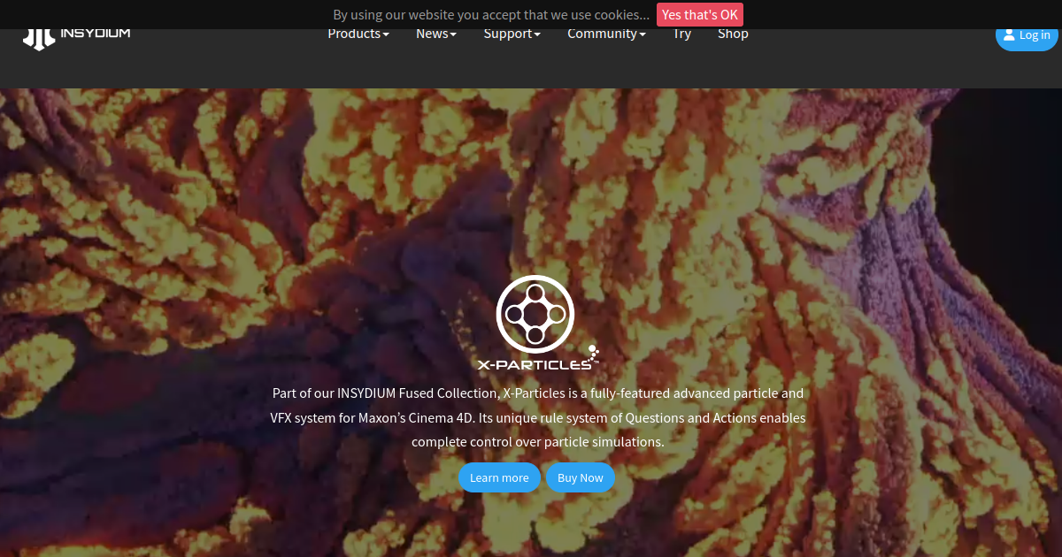Image resolution: width=1062 pixels, height=557 pixels.
Task: Click the Log in button
Action: click(x=1027, y=36)
